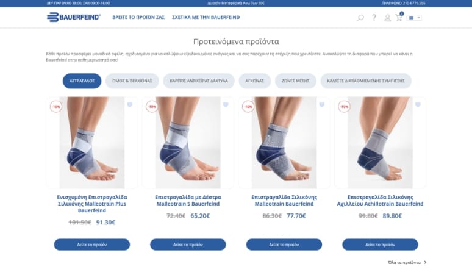The height and width of the screenshot is (272, 472).
Task: Expand the language flag dropdown
Action: 414,18
